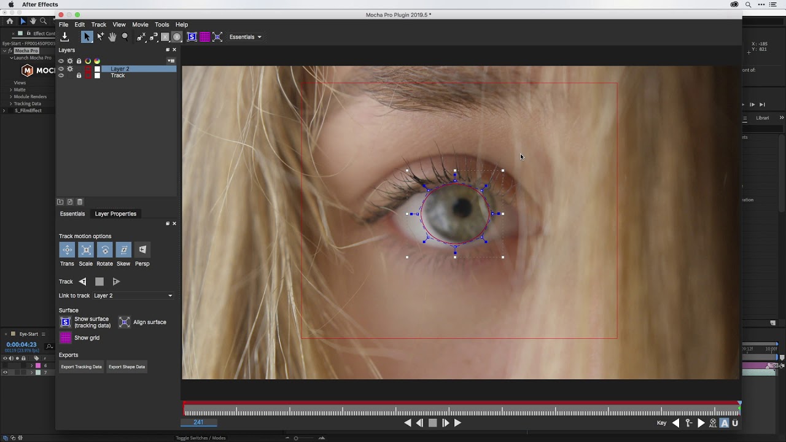Open the Essentials workspace dropdown
The height and width of the screenshot is (442, 786).
point(245,37)
